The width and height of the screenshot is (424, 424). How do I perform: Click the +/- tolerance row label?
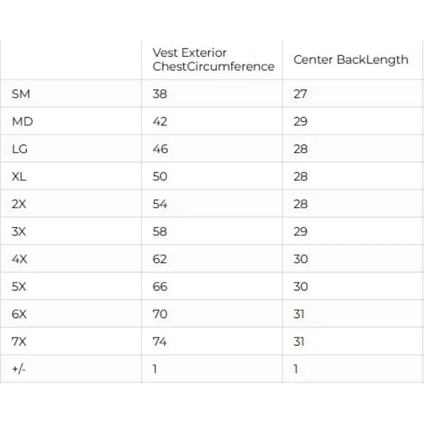(19, 369)
